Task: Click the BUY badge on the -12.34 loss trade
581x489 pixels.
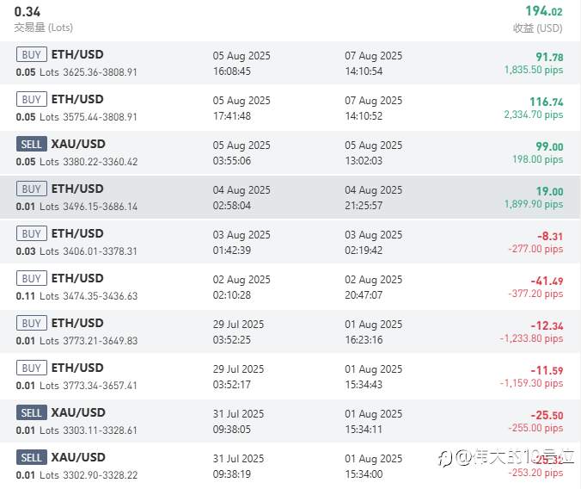Action: (31, 323)
